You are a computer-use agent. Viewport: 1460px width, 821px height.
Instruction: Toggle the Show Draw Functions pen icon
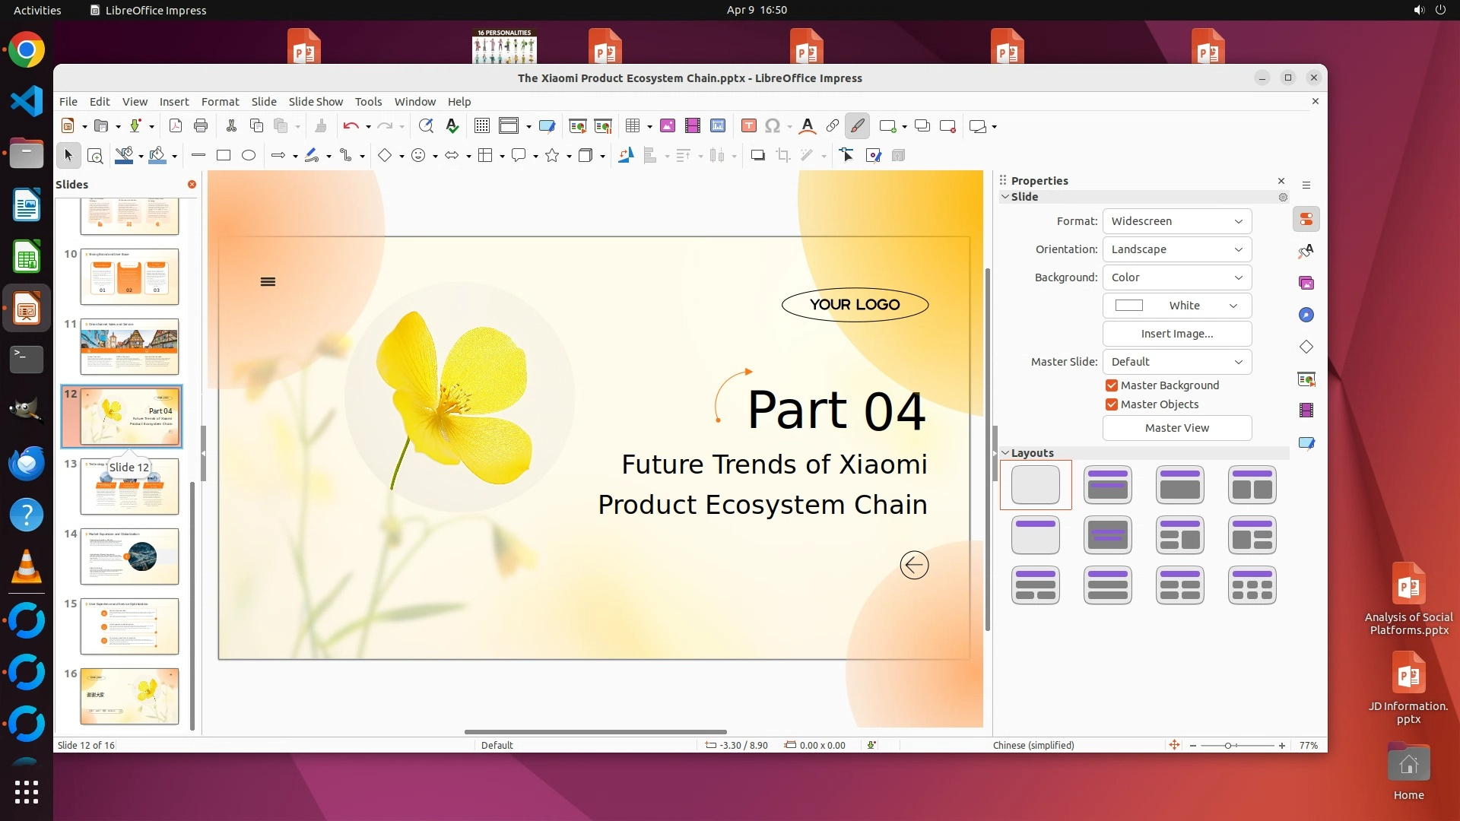pyautogui.click(x=858, y=126)
